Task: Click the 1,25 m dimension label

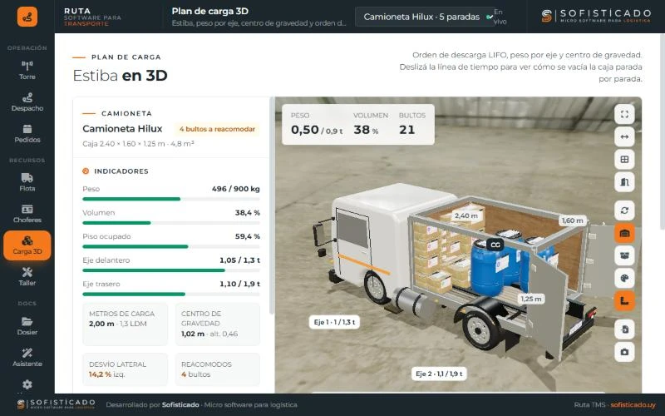Action: (531, 299)
